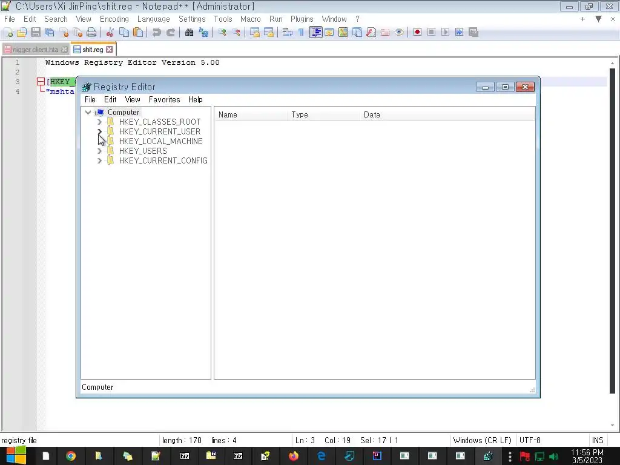Open the Notepad++ Encoding menu

[x=114, y=19]
